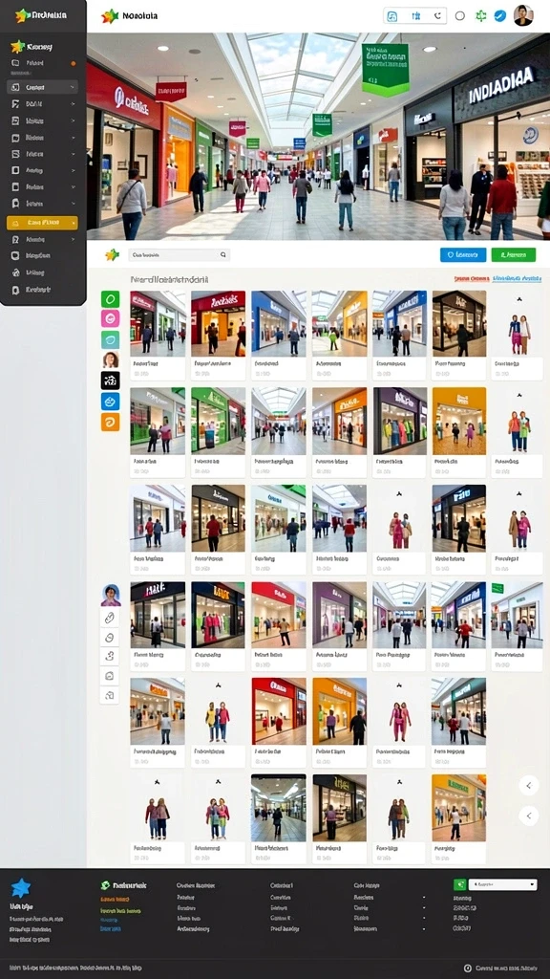
Task: Click the orange square icon in the left icon column
Action: pyautogui.click(x=111, y=422)
